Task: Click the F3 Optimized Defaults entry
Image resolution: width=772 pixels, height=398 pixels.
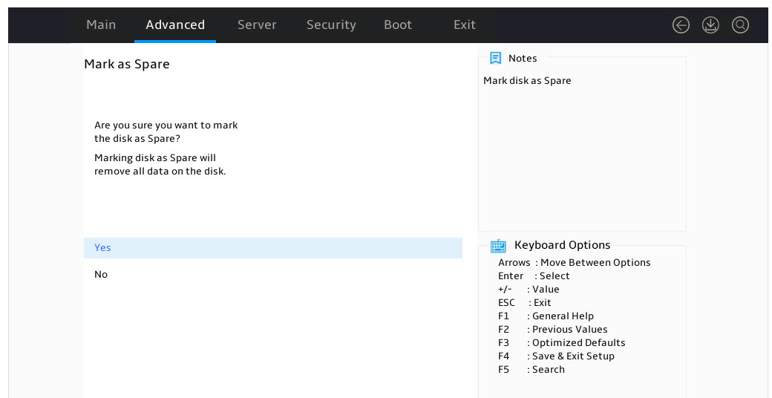Action: [561, 343]
